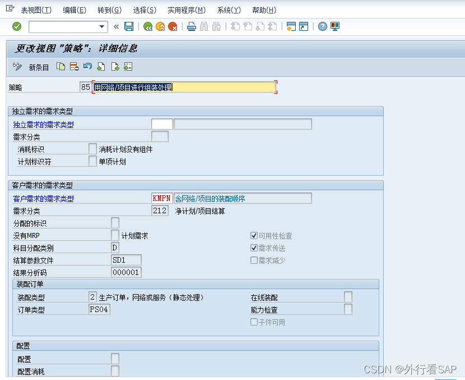The image size is (465, 380).
Task: Click the 配置消耗 field box
Action: click(x=115, y=371)
